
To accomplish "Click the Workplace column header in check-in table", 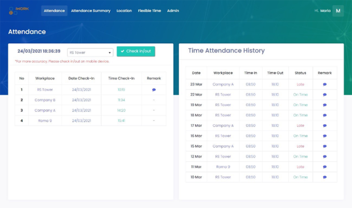I will (x=45, y=78).
